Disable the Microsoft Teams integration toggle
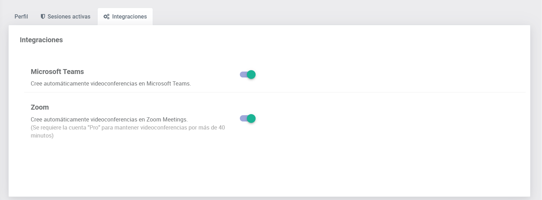The image size is (542, 200). click(x=248, y=74)
